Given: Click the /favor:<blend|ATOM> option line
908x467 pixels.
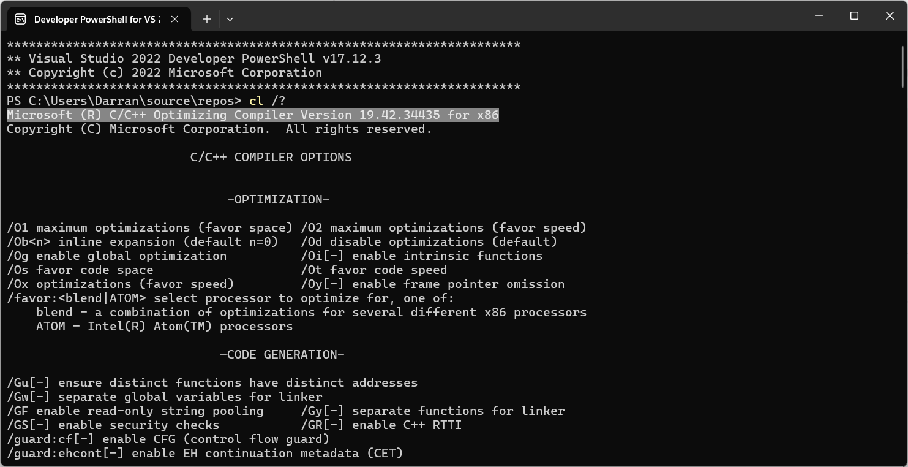Looking at the screenshot, I should tap(231, 298).
